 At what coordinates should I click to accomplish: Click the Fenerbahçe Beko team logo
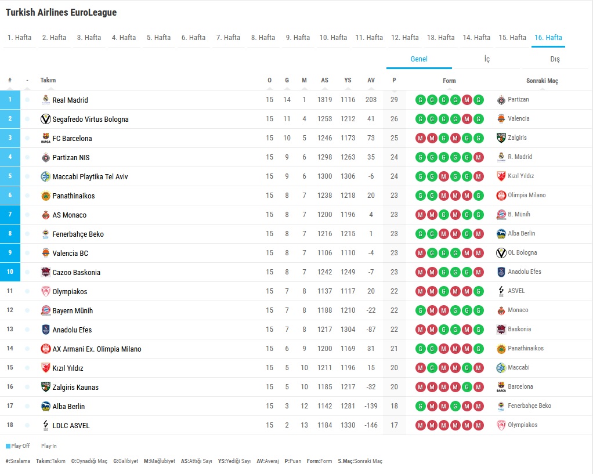46,234
